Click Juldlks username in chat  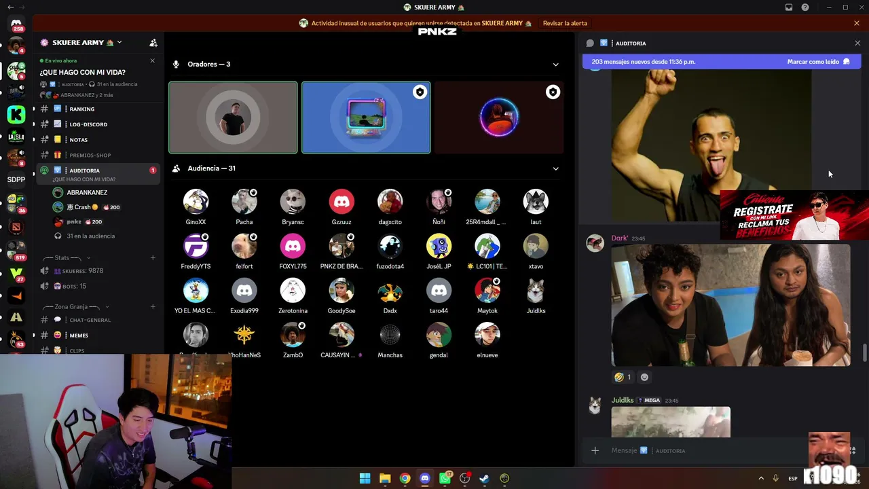pyautogui.click(x=623, y=400)
